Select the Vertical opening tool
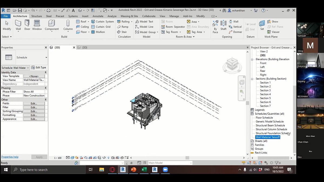The height and width of the screenshot is (182, 324). click(235, 27)
